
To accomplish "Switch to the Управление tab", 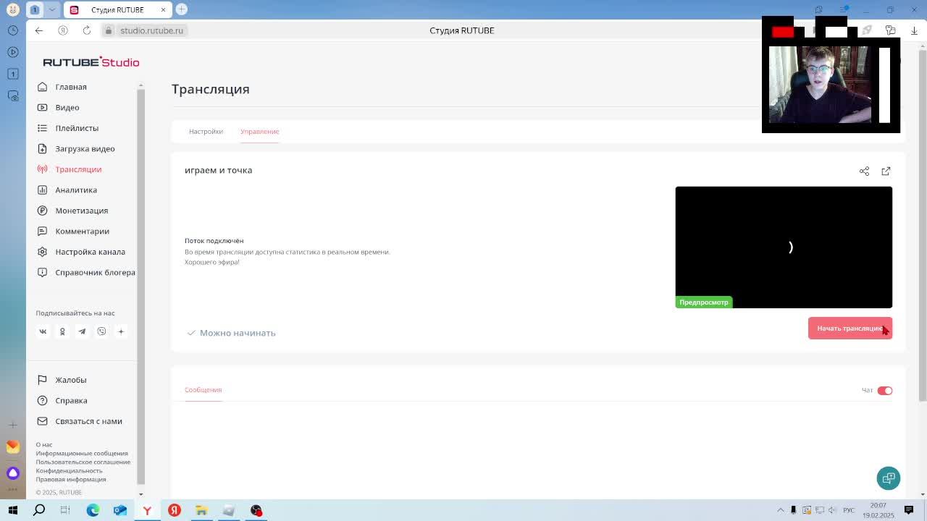I will pyautogui.click(x=259, y=132).
